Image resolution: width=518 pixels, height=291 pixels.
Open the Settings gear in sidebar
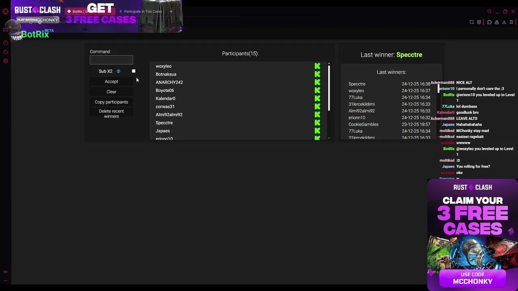[x=6, y=61]
